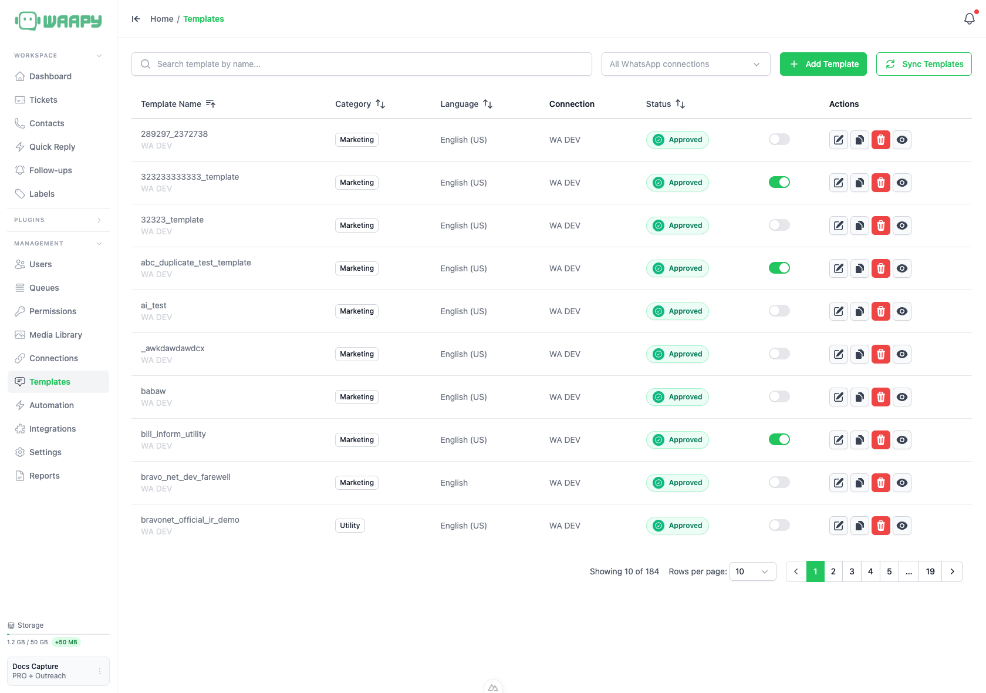Open Docs Capture workspace options menu
The image size is (986, 693).
[x=100, y=671]
